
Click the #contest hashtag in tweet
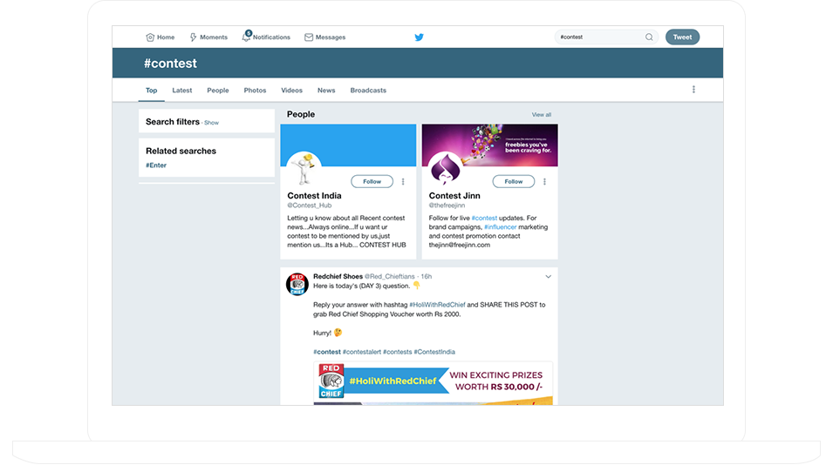point(327,352)
